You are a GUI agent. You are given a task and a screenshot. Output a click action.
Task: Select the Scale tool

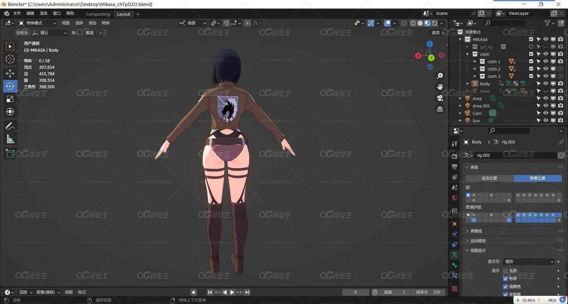click(x=10, y=99)
